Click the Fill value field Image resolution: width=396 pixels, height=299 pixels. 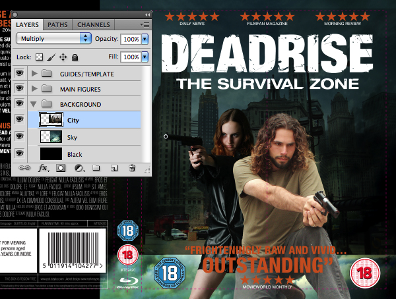point(131,57)
